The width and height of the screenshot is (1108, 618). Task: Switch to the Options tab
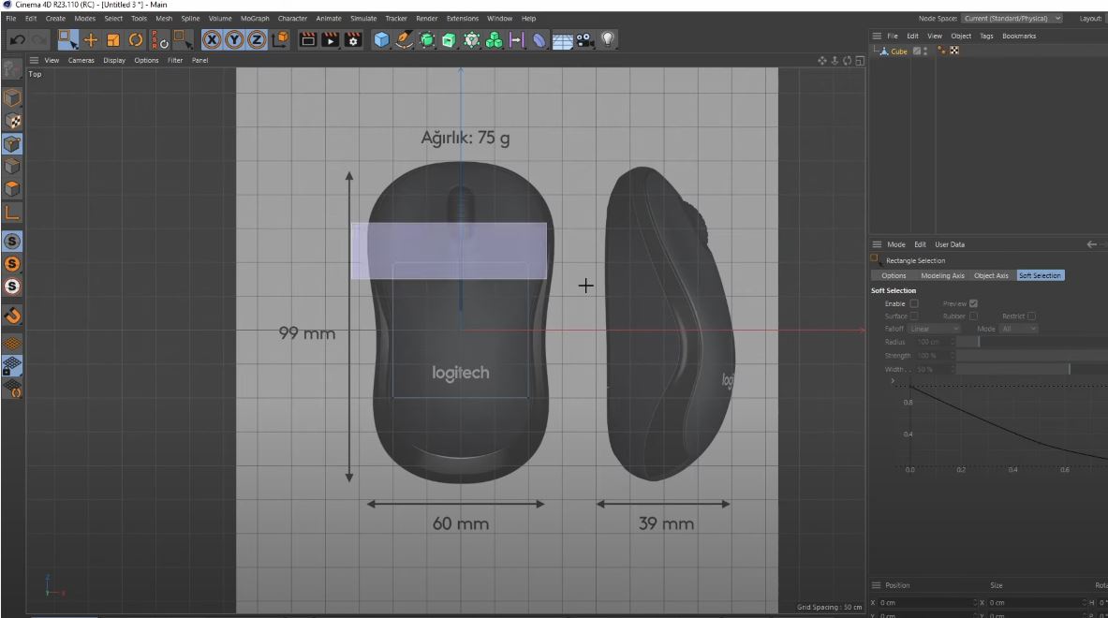(x=894, y=275)
